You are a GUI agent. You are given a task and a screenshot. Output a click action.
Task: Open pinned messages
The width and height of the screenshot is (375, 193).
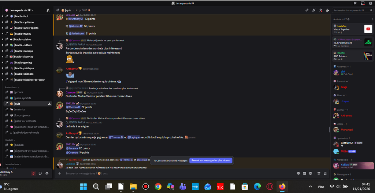point(321,10)
